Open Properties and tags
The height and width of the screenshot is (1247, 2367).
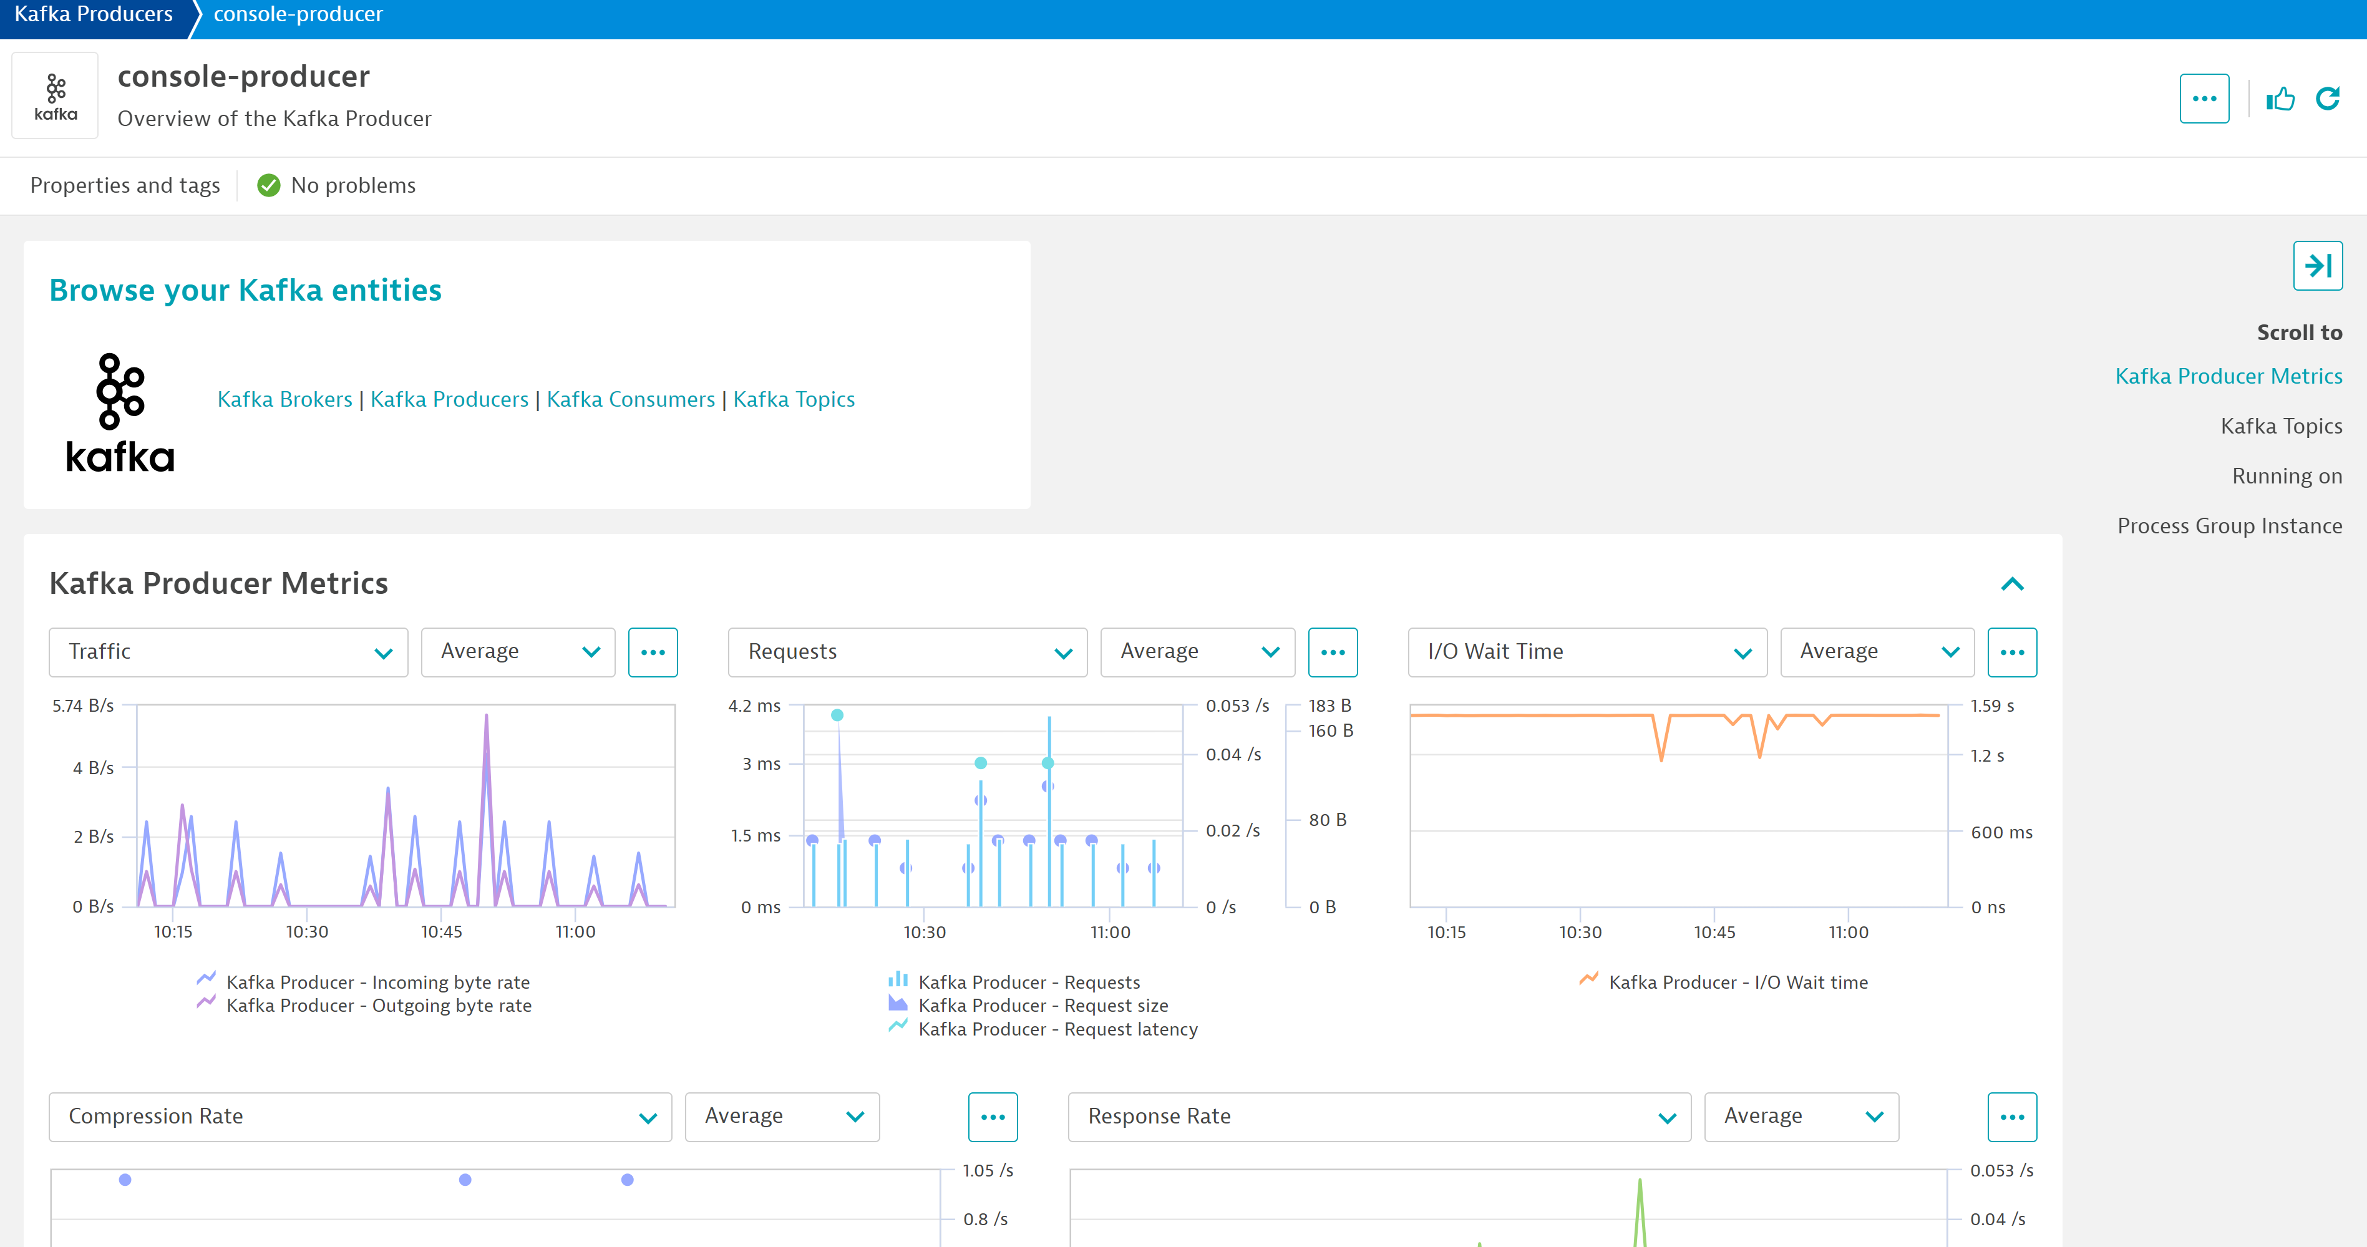125,186
